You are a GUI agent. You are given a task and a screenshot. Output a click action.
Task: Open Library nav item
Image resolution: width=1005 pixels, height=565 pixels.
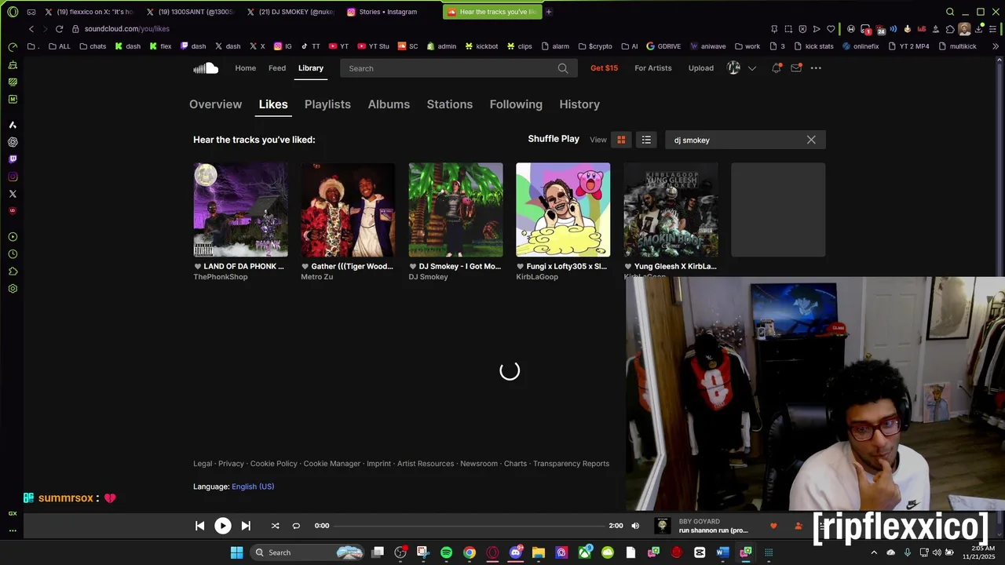311,68
